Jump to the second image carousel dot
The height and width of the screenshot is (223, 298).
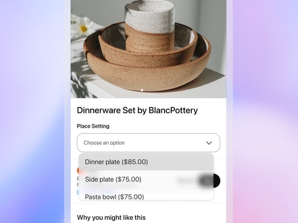[147, 90]
